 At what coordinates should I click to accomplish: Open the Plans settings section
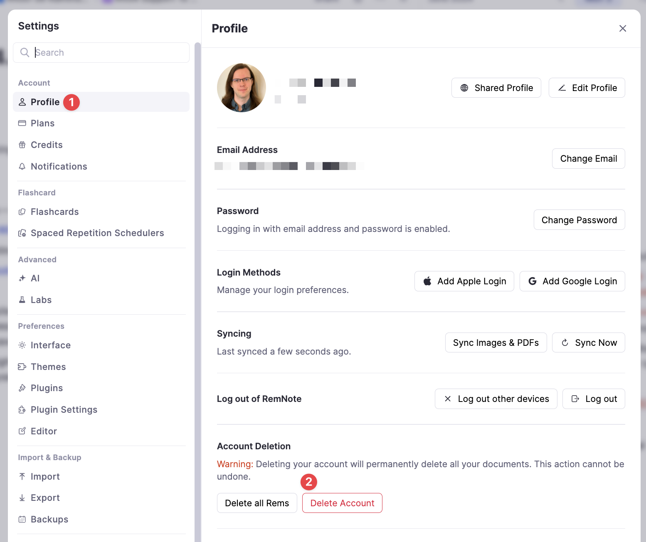42,123
